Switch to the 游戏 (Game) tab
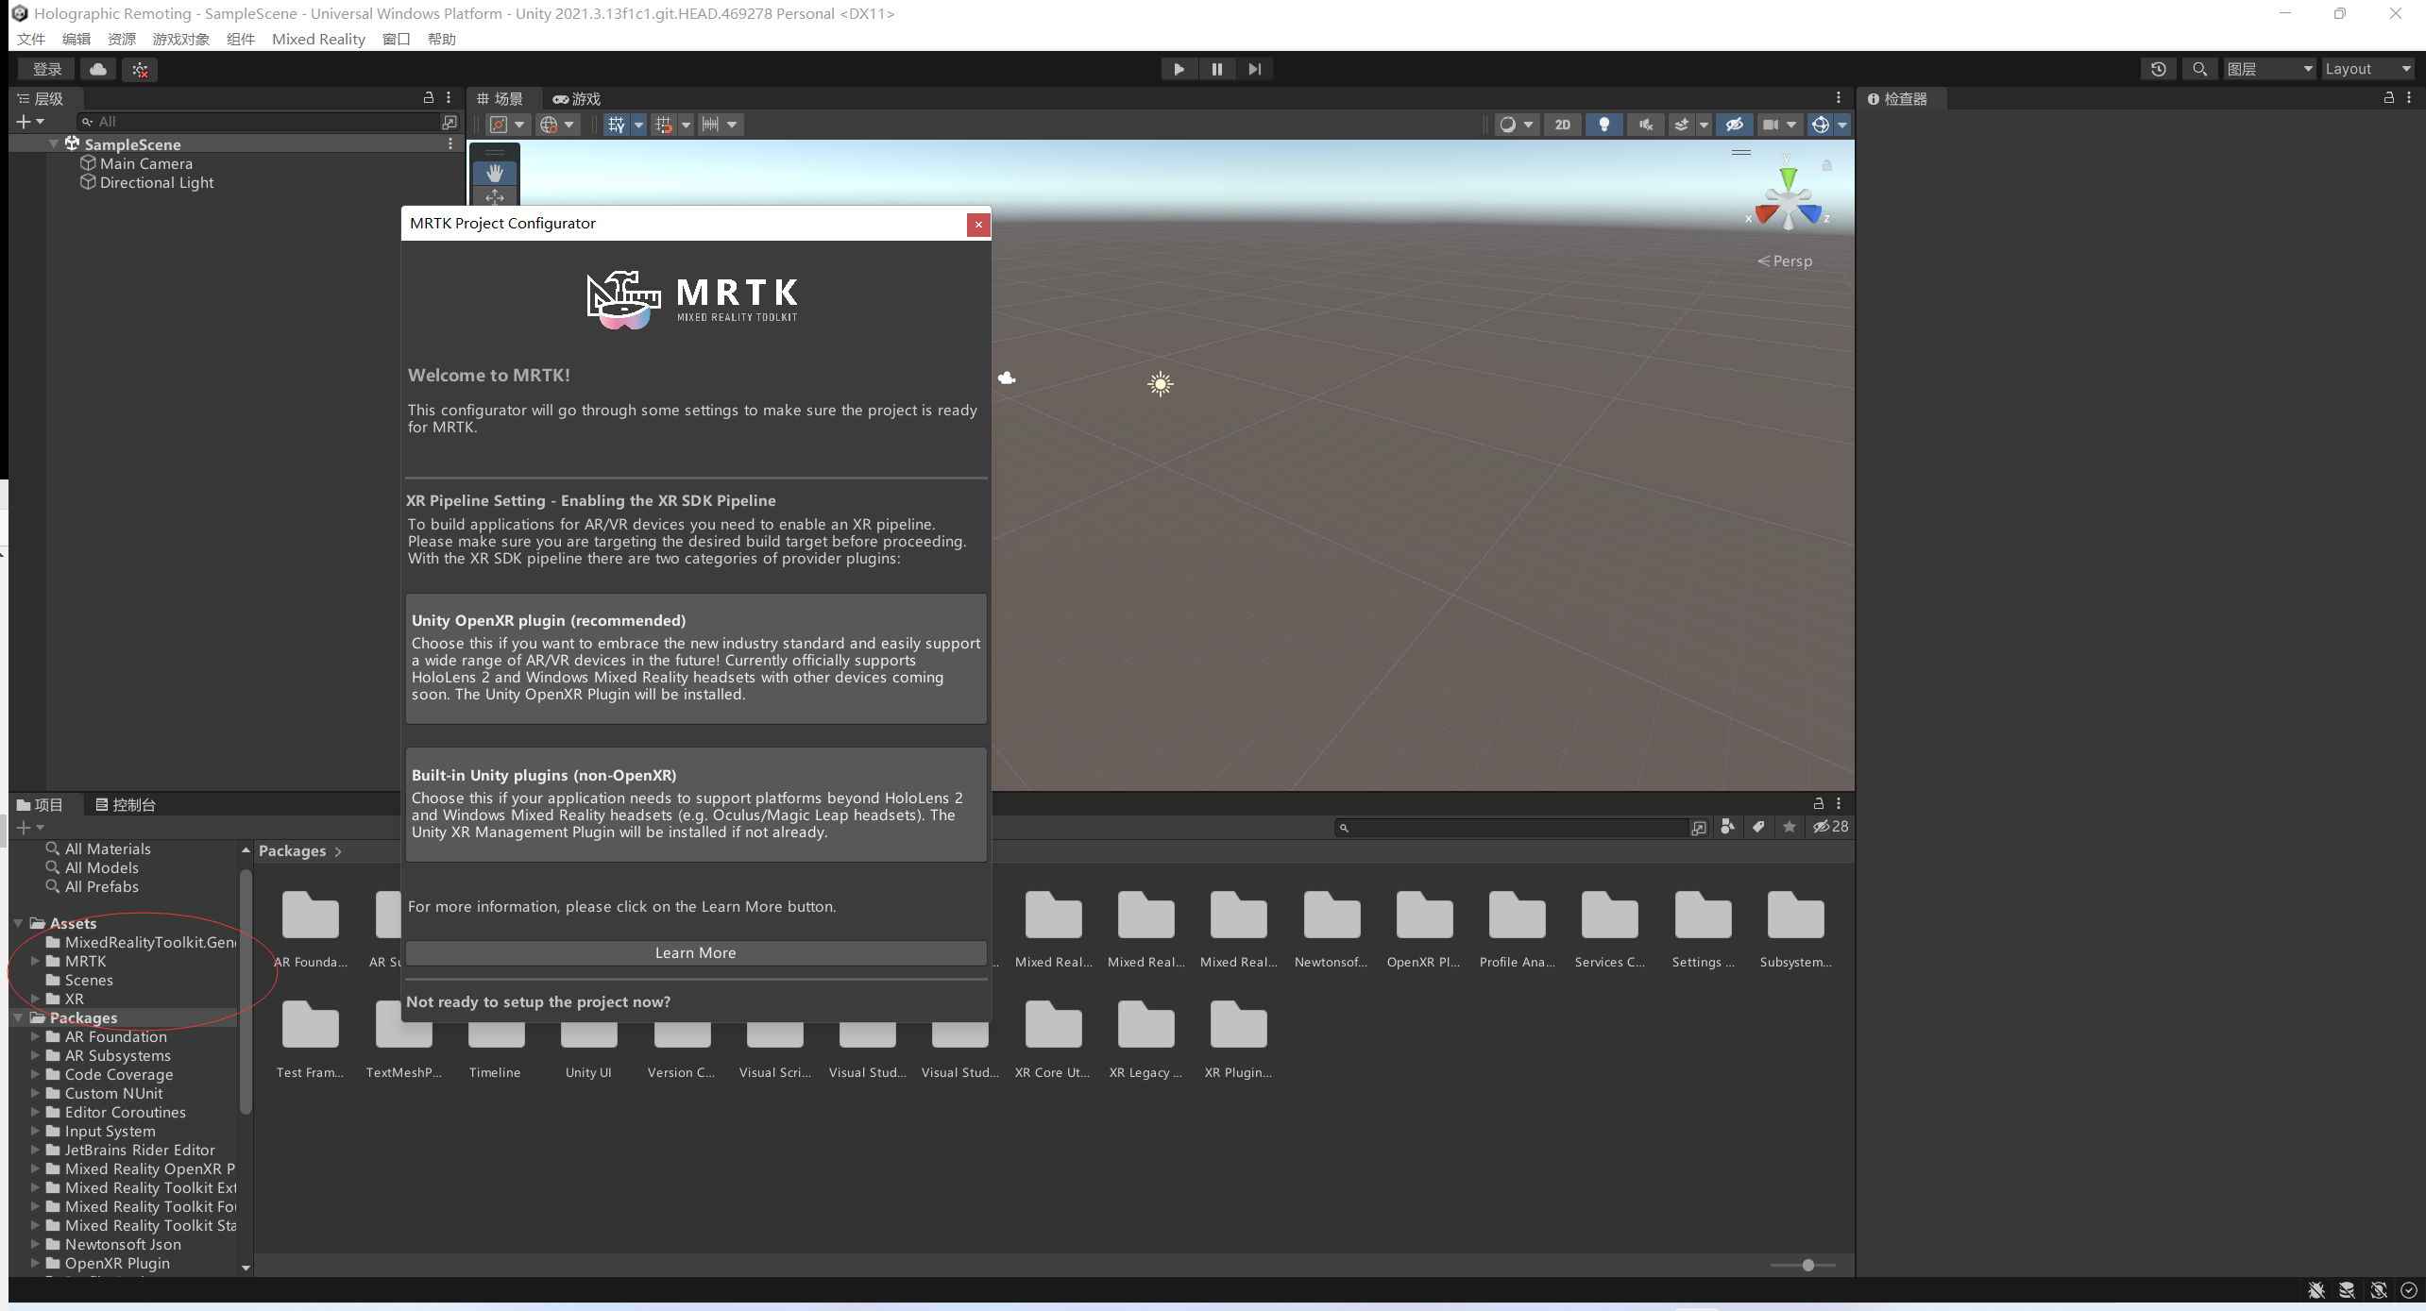The image size is (2426, 1311). (577, 98)
